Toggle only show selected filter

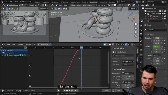pos(104,44)
